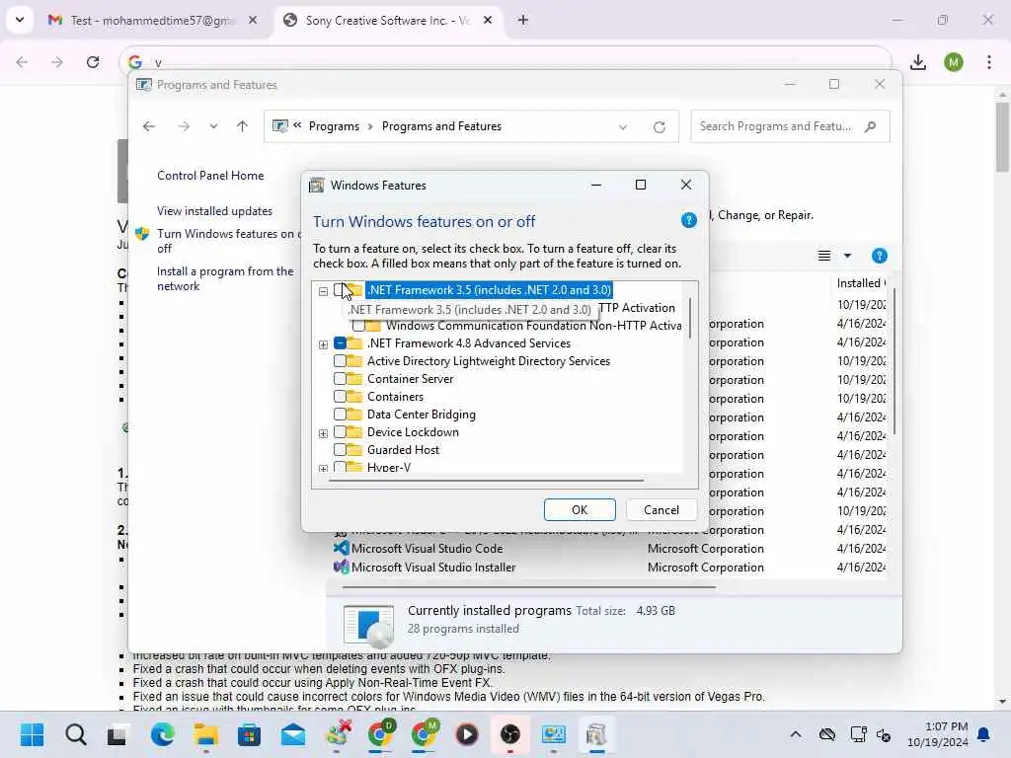The image size is (1011, 758).
Task: Open Windows taskbar search
Action: pos(75,734)
